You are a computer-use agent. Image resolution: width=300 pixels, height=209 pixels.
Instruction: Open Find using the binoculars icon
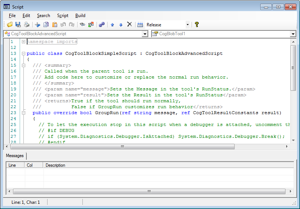[82, 24]
